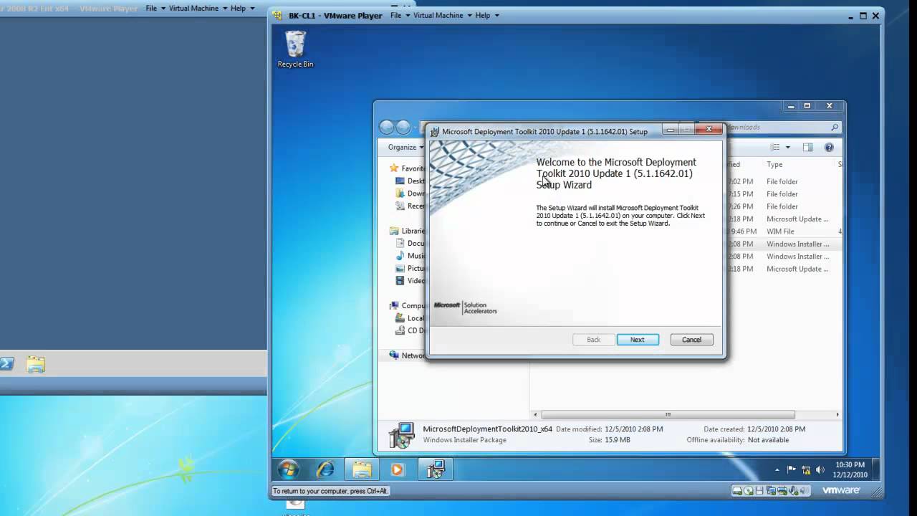Click the horizontal scrollbar thumb in Explorer
Viewport: 917px width, 516px height.
click(x=668, y=414)
